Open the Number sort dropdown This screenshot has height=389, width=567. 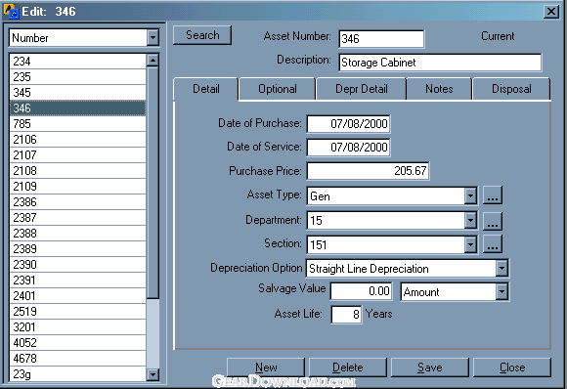[153, 37]
